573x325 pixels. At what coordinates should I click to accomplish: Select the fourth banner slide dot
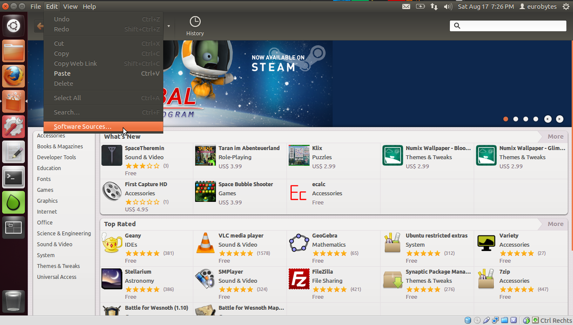pos(536,119)
